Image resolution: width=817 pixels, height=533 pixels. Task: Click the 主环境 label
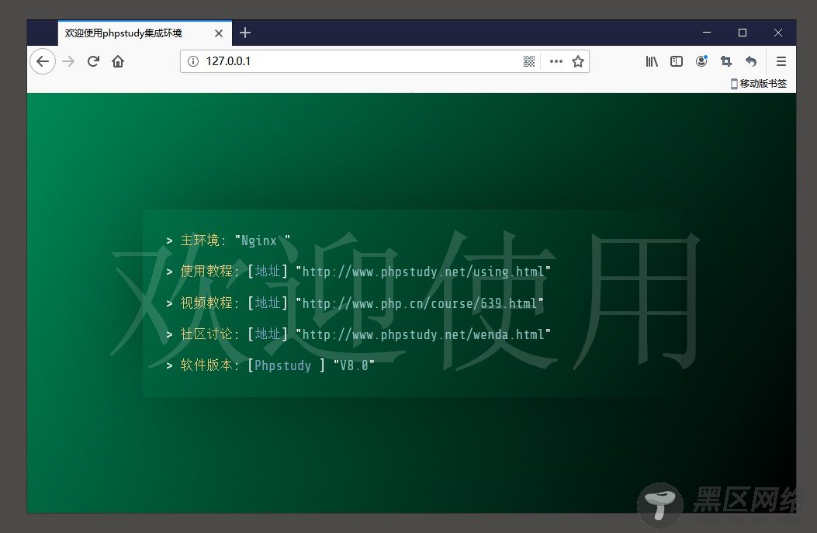pyautogui.click(x=200, y=241)
